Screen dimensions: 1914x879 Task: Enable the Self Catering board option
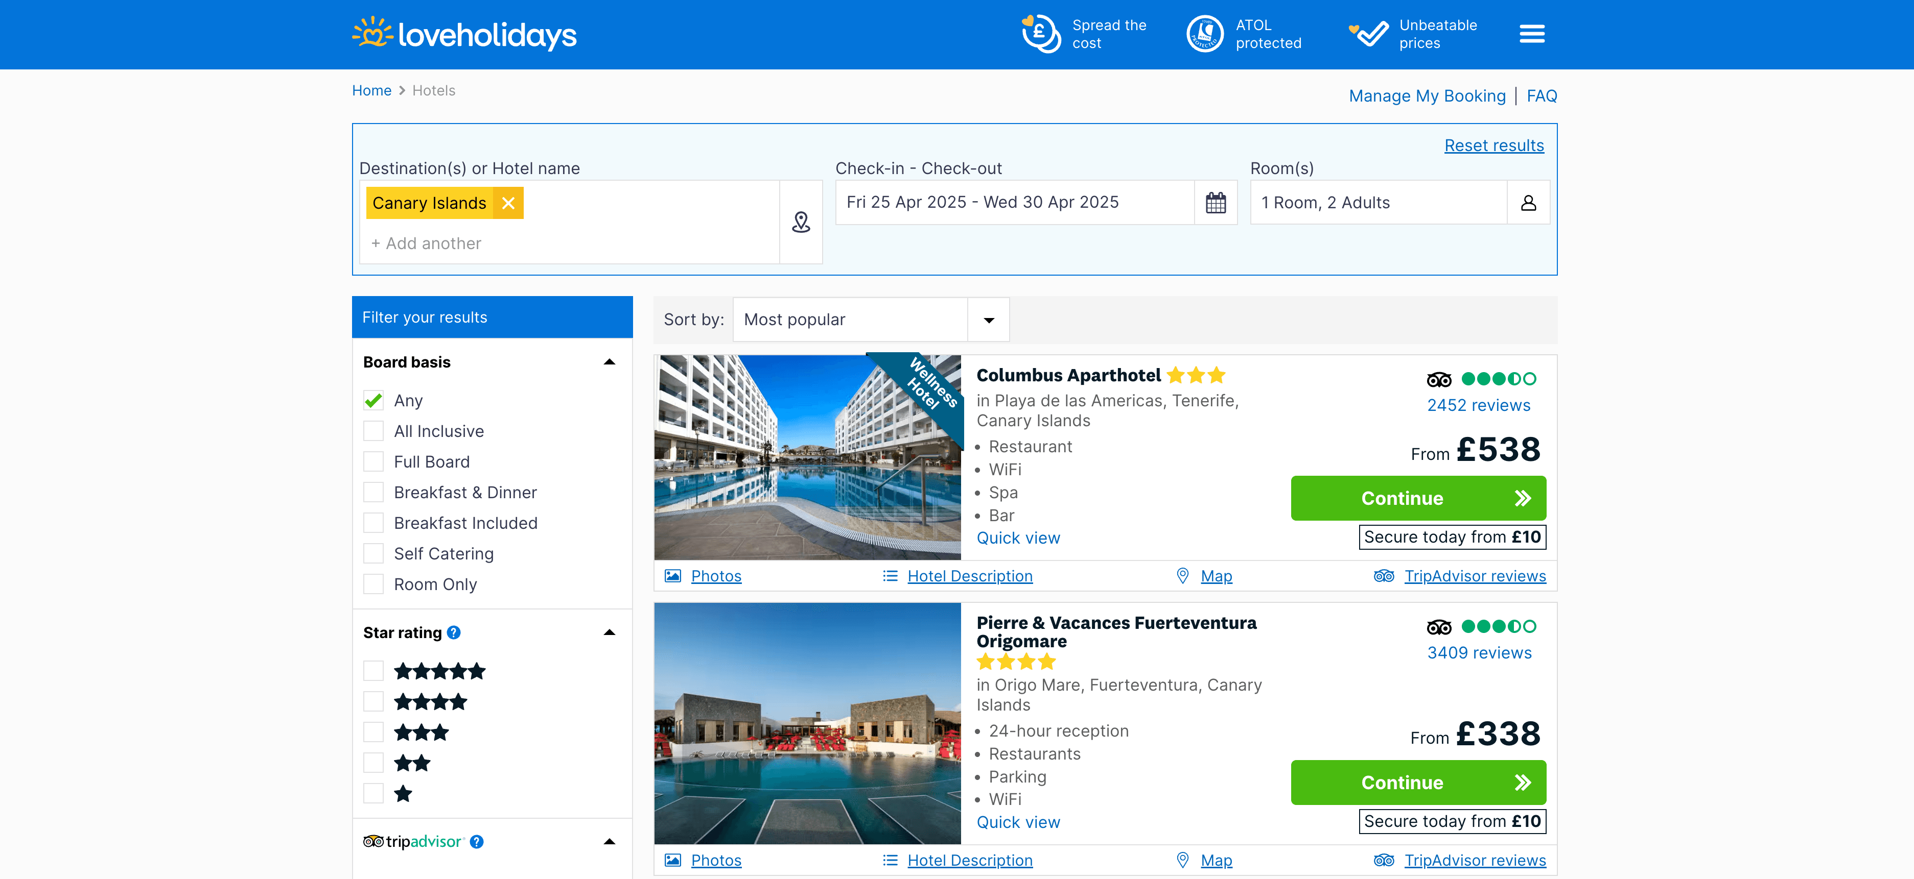373,554
